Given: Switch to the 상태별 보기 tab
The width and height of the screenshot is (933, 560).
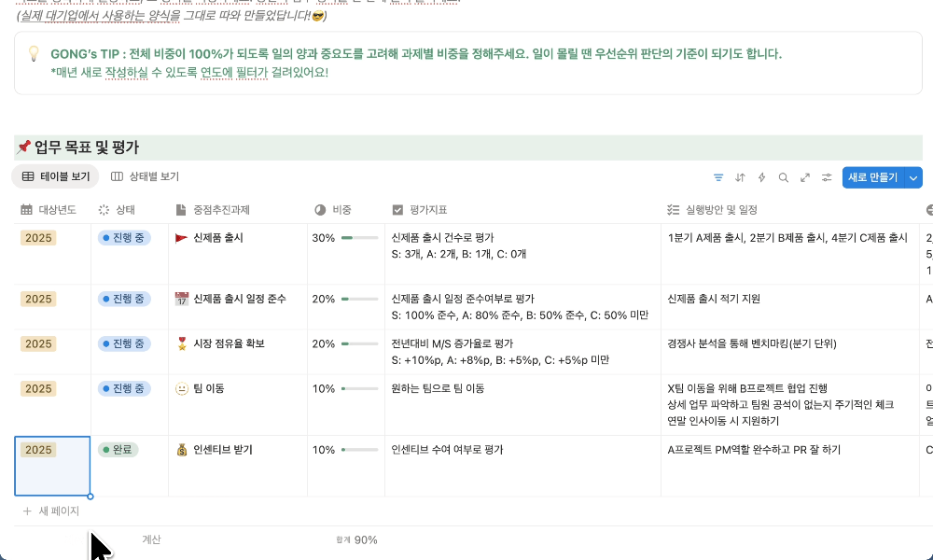Looking at the screenshot, I should coord(146,176).
